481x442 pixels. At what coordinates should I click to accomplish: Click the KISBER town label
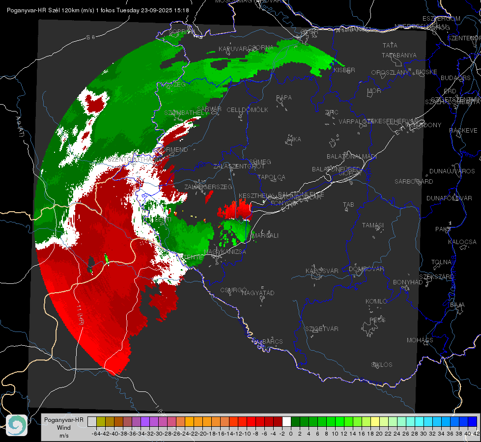[x=344, y=70]
